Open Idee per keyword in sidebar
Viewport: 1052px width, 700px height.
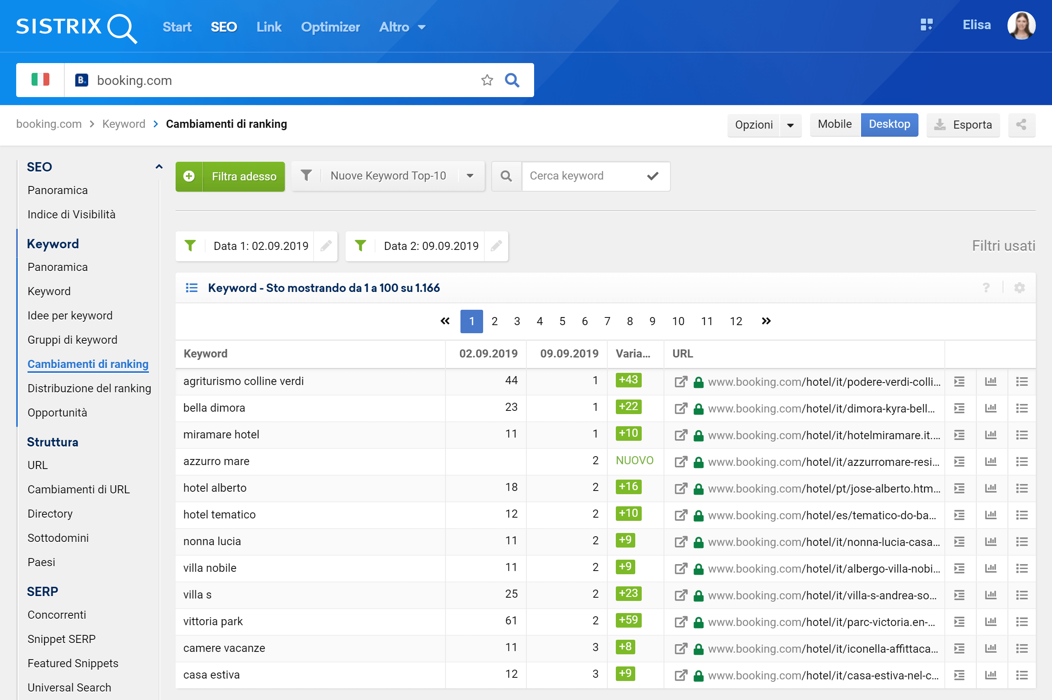pyautogui.click(x=70, y=315)
